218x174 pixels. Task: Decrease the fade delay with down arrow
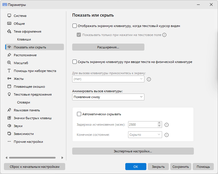(159, 126)
